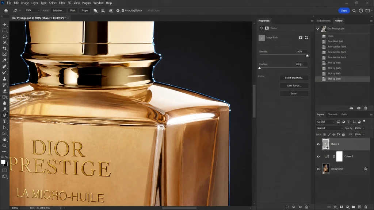Click the Share button
The width and height of the screenshot is (374, 210).
point(344,11)
